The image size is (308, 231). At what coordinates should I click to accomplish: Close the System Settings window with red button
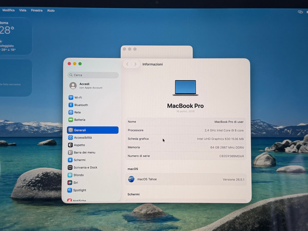pyautogui.click(x=69, y=64)
